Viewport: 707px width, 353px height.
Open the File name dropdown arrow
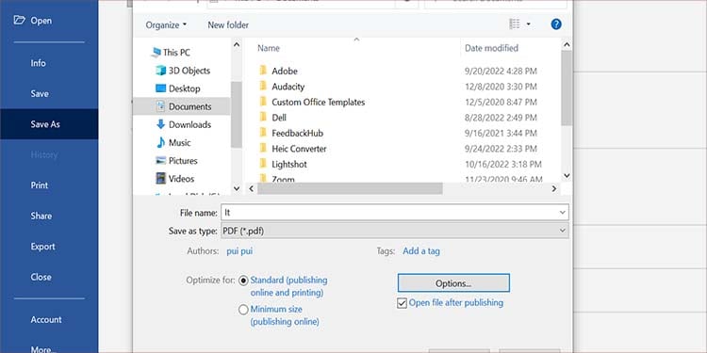click(x=562, y=212)
